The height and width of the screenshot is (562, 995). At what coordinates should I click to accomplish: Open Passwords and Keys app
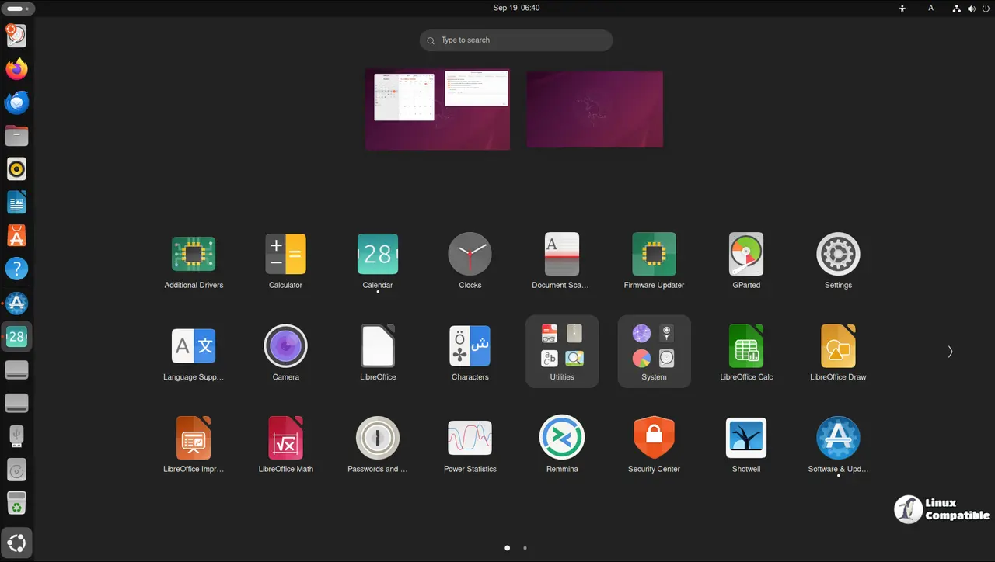pos(378,438)
